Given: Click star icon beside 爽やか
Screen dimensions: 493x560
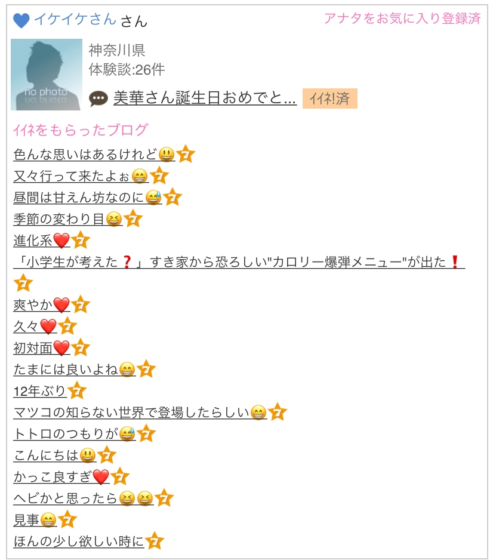Looking at the screenshot, I should [x=81, y=304].
